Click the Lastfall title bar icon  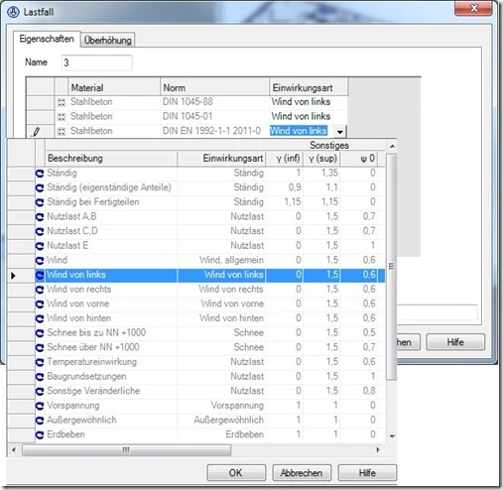13,12
